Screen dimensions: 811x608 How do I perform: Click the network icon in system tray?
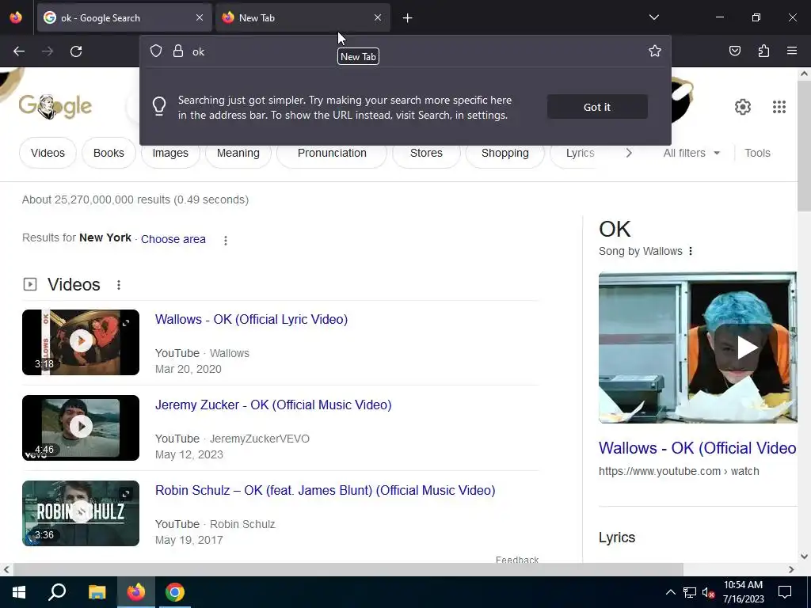point(690,592)
